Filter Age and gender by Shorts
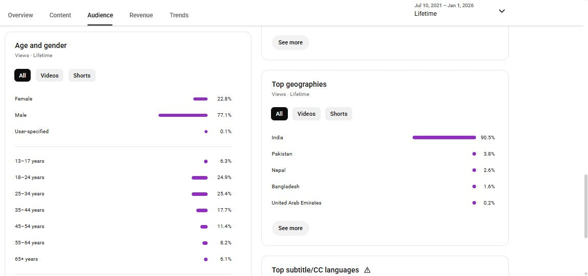 click(x=82, y=76)
